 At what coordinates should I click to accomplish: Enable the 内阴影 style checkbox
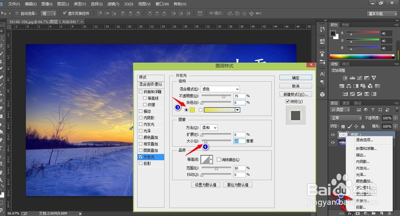pos(140,118)
